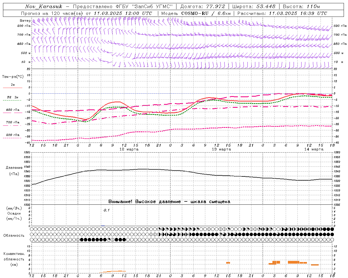
Task: Click the "Облачность" cloudiness label
Action: click(14, 236)
